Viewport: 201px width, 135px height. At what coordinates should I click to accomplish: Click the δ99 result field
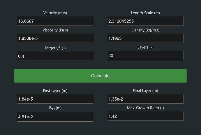coord(55,117)
